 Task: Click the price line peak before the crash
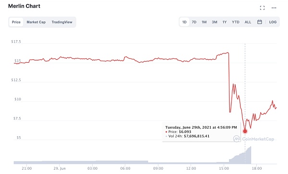(x=228, y=53)
